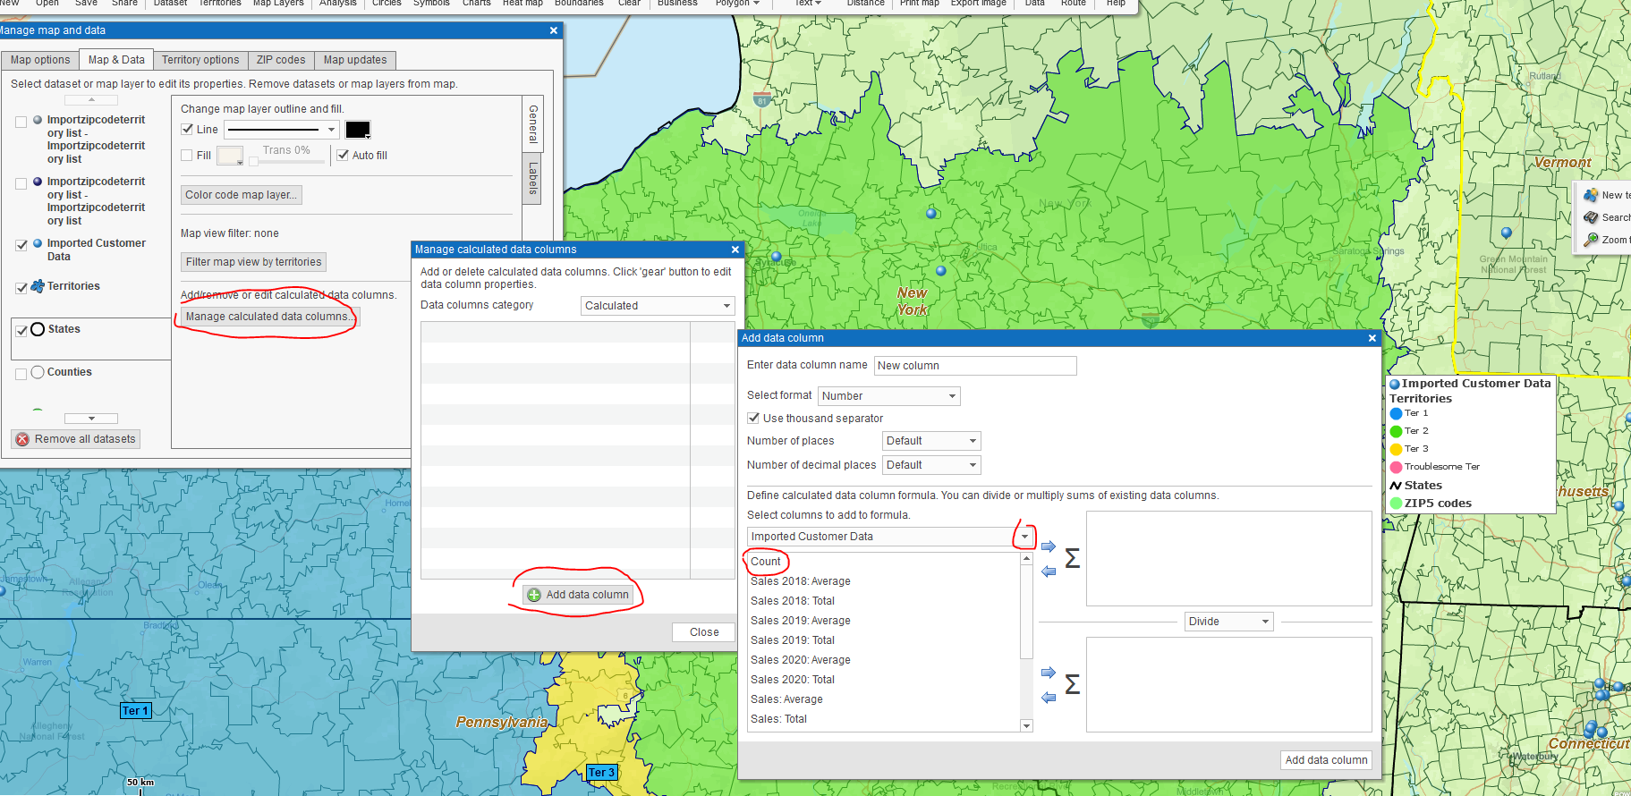Toggle Use thousand separator checkbox
Image resolution: width=1631 pixels, height=796 pixels.
753,418
